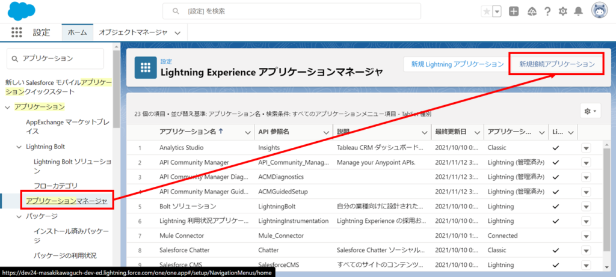
Task: Click the user profile avatar
Action: pos(599,11)
